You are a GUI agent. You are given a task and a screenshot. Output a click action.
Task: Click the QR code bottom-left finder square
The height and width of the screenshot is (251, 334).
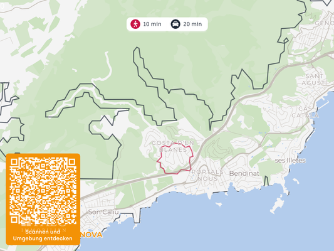click(x=14, y=220)
